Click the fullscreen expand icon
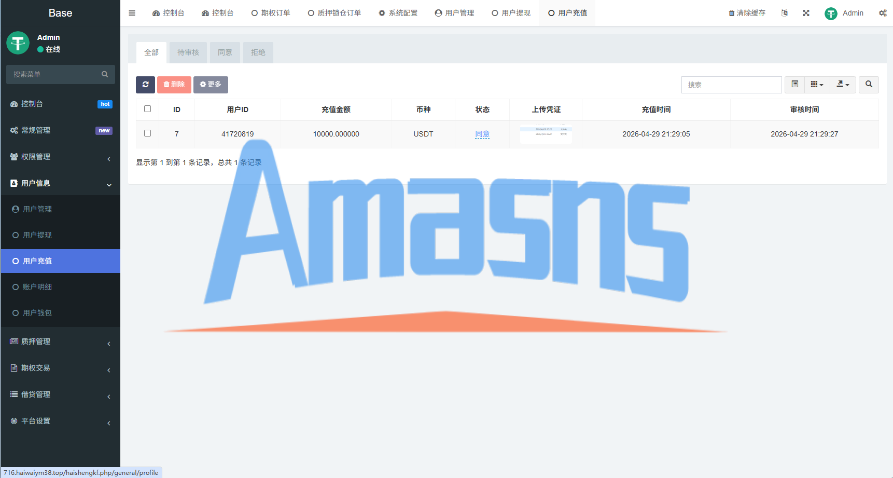The image size is (893, 478). tap(806, 13)
